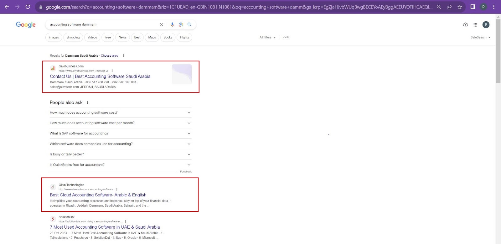
Task: Open People also ask options dots
Action: [87, 102]
